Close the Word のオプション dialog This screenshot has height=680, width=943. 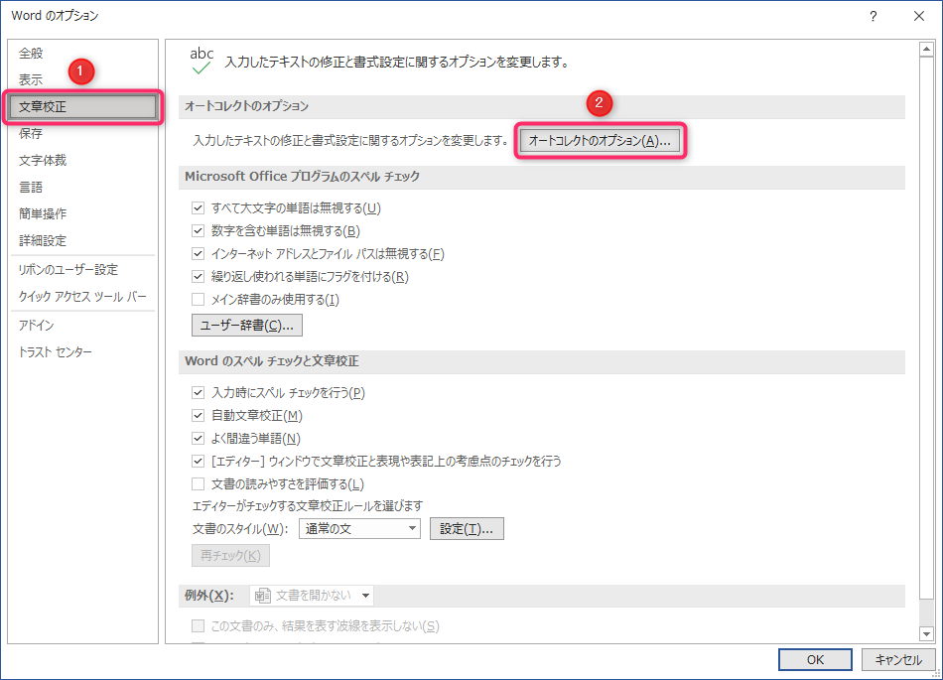919,16
